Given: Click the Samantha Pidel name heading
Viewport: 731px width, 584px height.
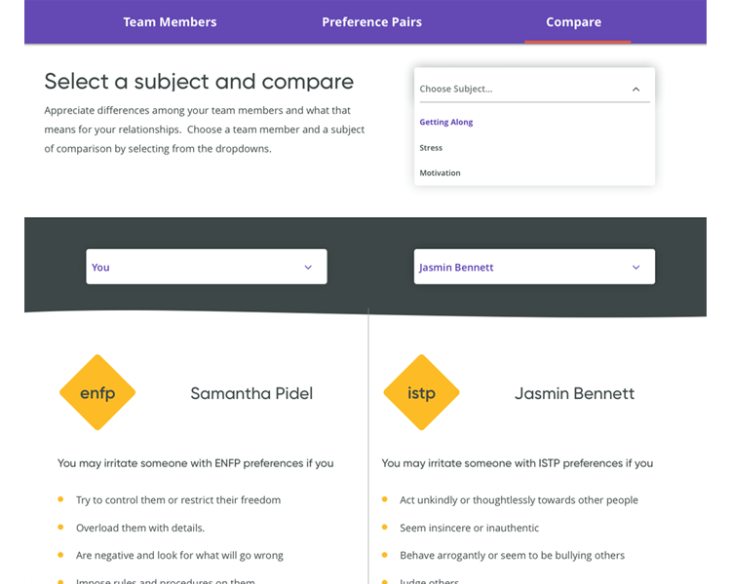Looking at the screenshot, I should (x=251, y=394).
